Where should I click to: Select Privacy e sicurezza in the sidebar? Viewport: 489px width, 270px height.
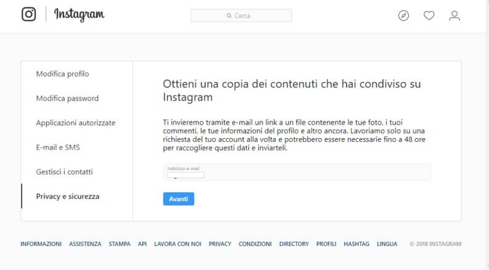(x=68, y=197)
